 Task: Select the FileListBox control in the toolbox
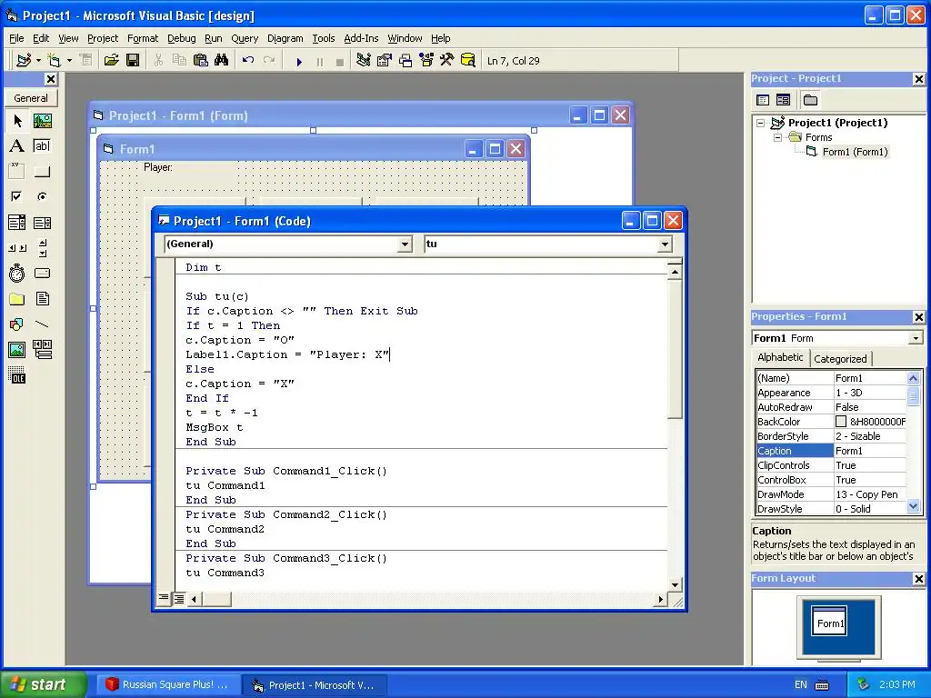[x=42, y=298]
